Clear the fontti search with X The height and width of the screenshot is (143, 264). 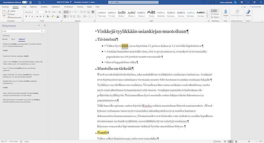click(42, 31)
